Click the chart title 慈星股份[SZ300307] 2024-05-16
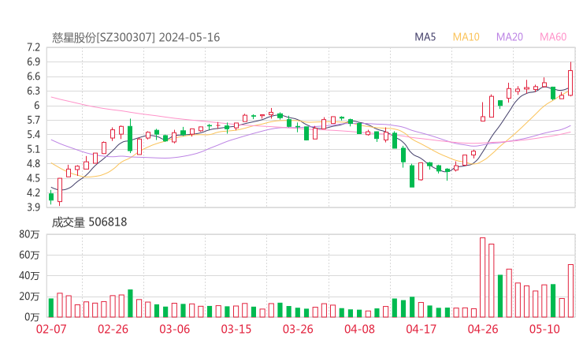The height and width of the screenshot is (347, 583). click(136, 38)
